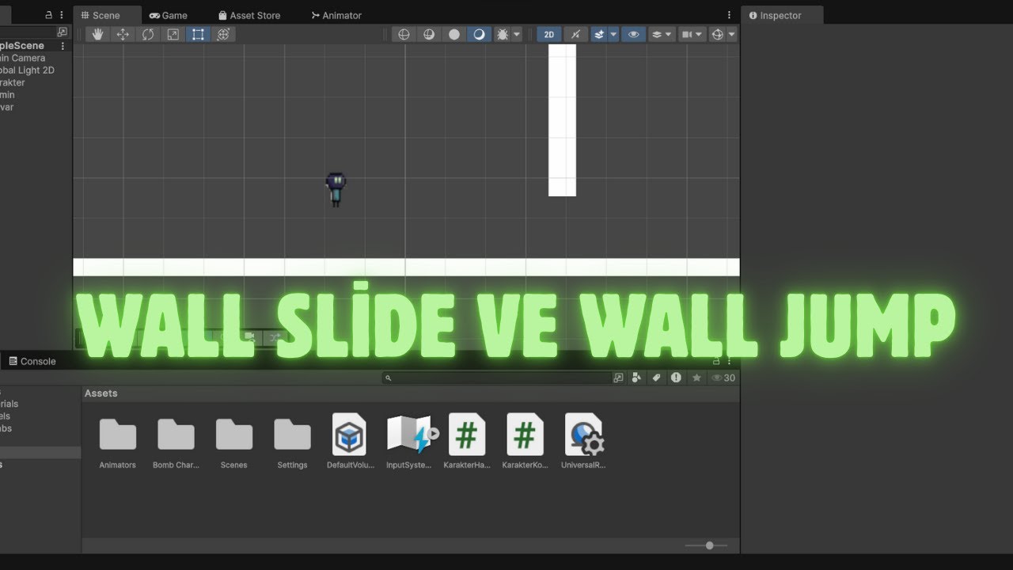Viewport: 1013px width, 570px height.
Task: Select InputSystem actions asset
Action: coord(408,442)
